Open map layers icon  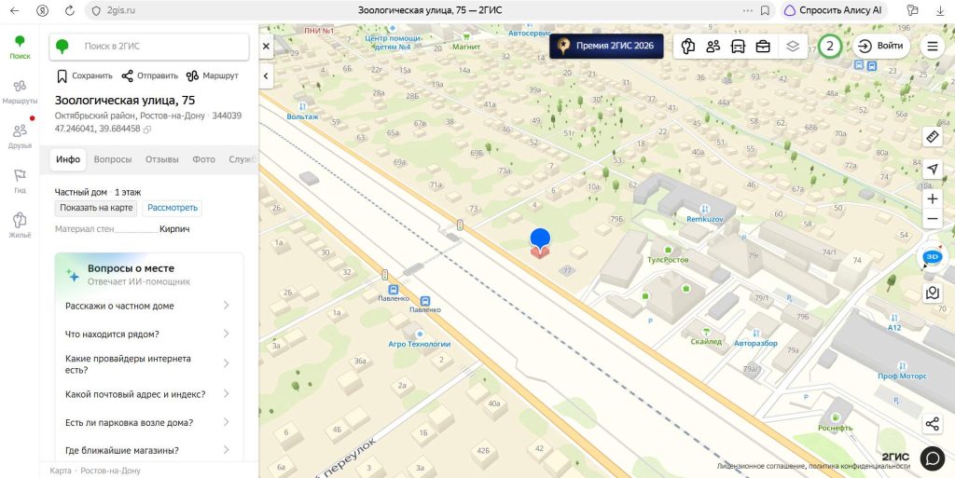[793, 47]
